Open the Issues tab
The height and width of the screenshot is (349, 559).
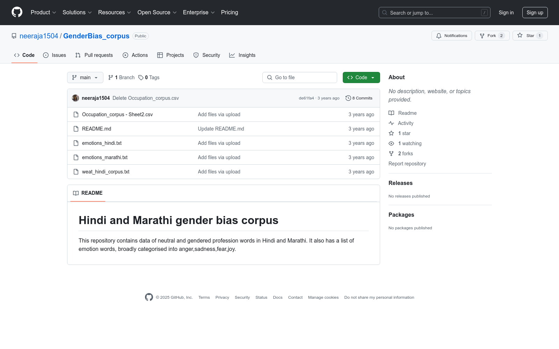point(55,55)
